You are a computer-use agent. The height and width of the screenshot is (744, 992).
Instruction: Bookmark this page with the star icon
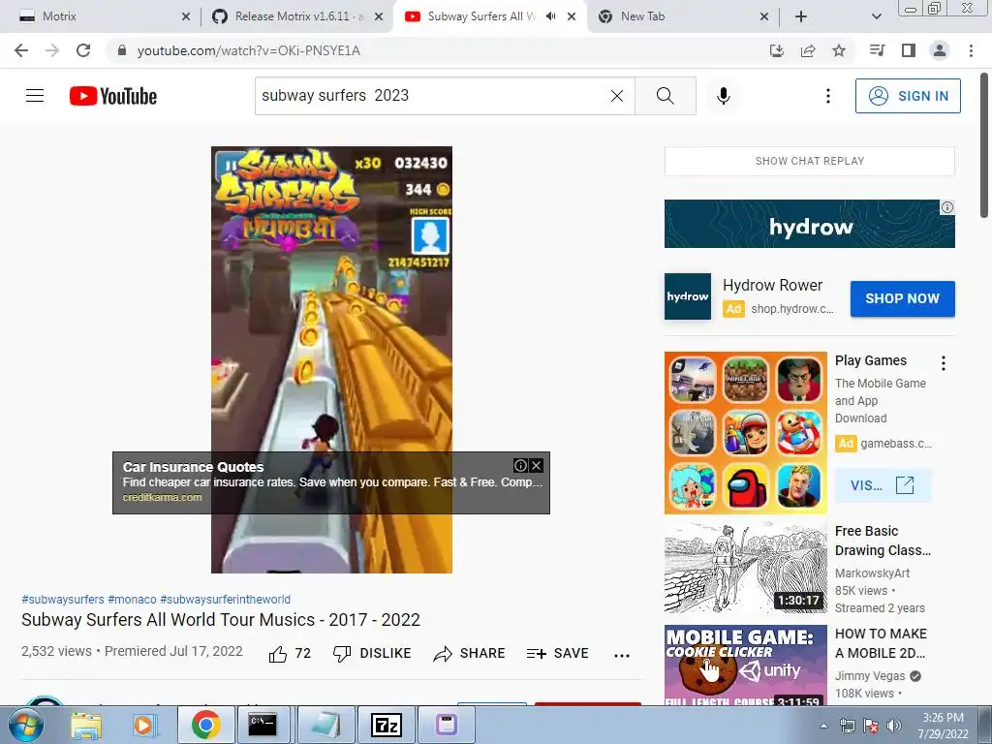839,50
